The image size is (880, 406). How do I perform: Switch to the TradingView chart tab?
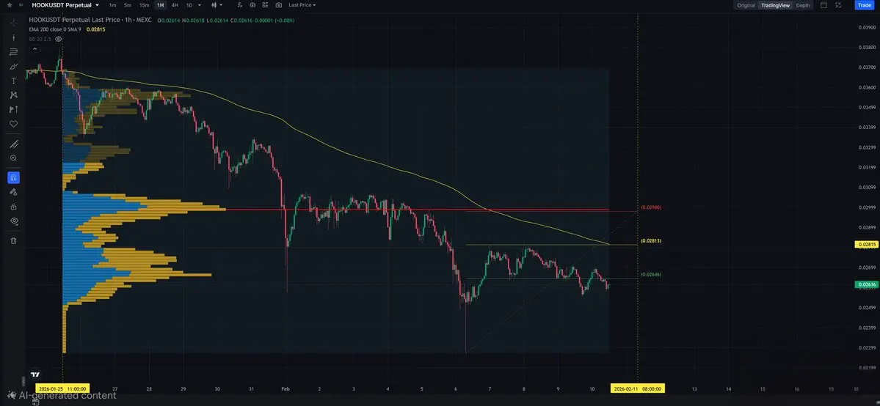tap(775, 5)
